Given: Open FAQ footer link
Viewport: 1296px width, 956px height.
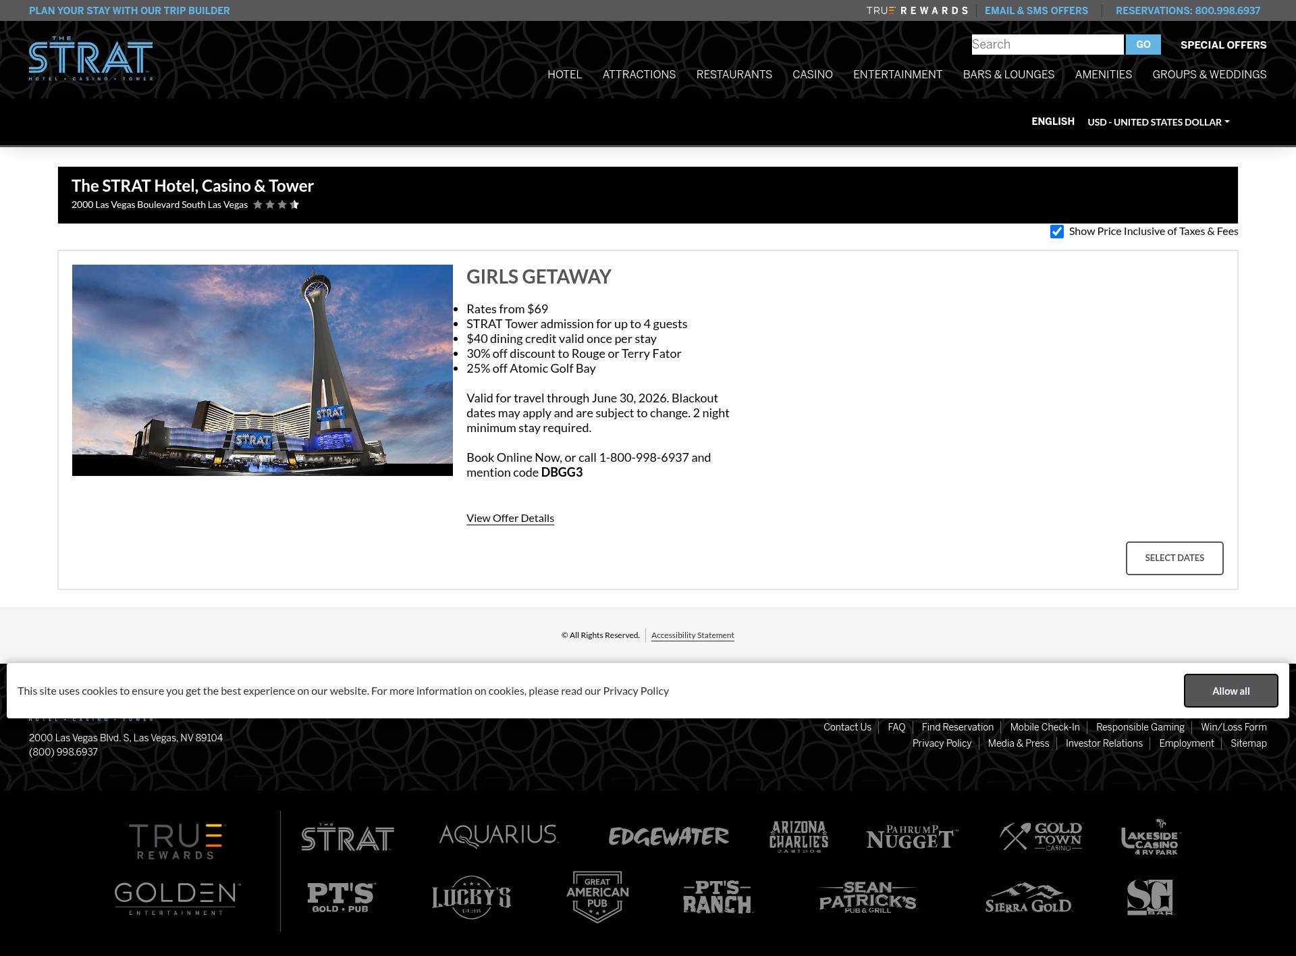Looking at the screenshot, I should point(896,727).
